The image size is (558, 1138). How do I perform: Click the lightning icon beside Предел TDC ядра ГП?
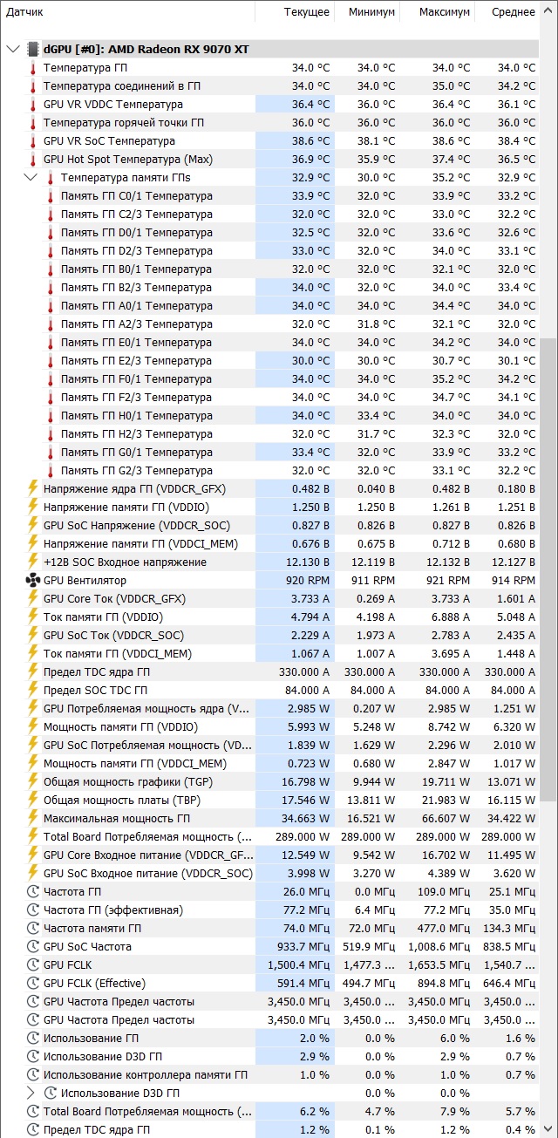click(x=33, y=672)
